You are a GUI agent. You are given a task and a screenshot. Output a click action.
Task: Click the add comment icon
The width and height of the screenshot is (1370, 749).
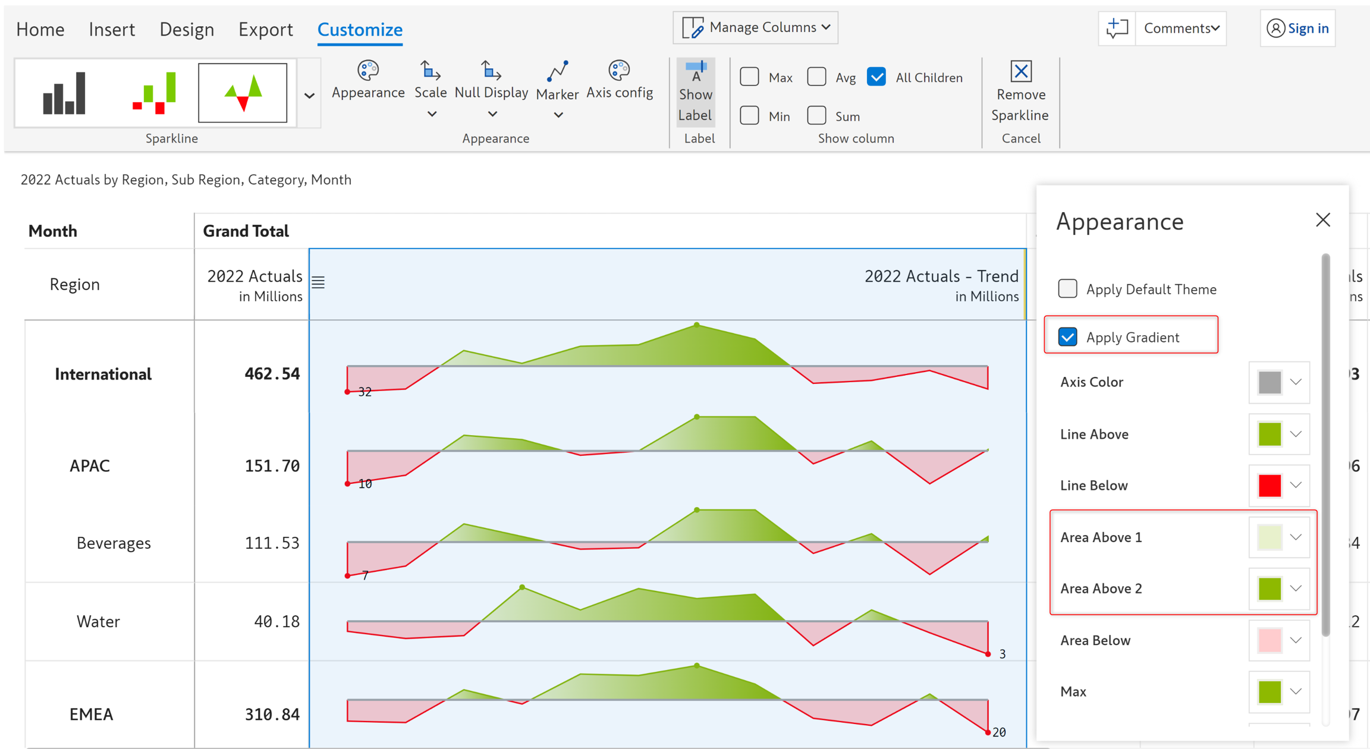[x=1117, y=28]
